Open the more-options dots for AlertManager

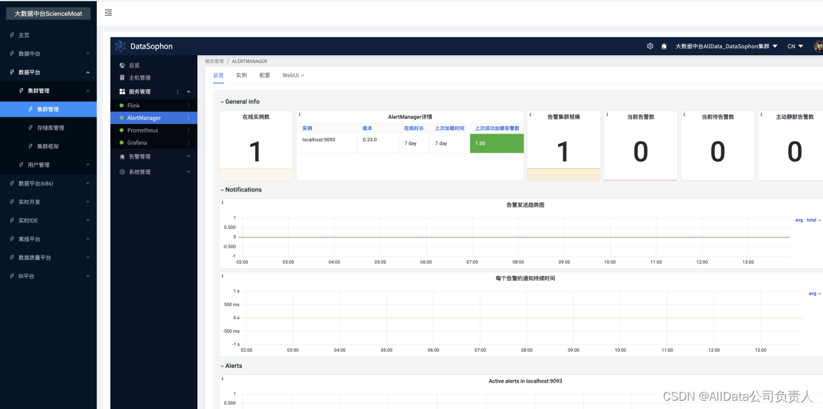coord(188,118)
